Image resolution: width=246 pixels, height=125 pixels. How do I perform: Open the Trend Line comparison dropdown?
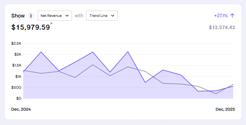[102, 16]
